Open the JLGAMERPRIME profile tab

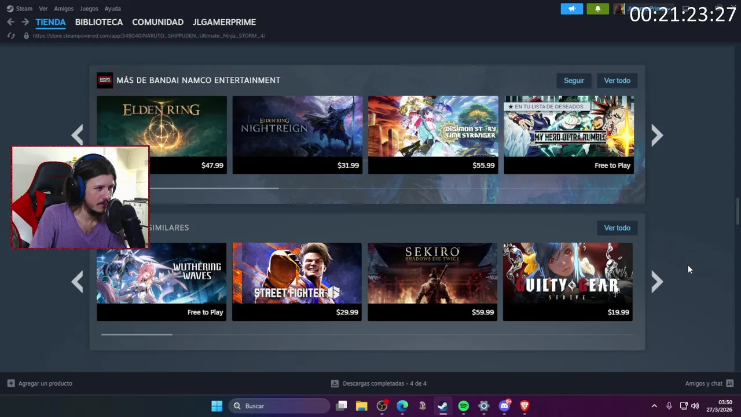(224, 22)
